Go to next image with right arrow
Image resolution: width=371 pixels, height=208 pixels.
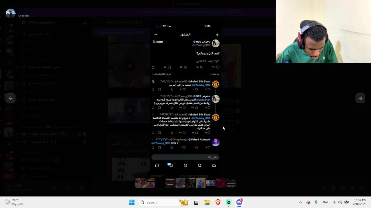(x=360, y=98)
